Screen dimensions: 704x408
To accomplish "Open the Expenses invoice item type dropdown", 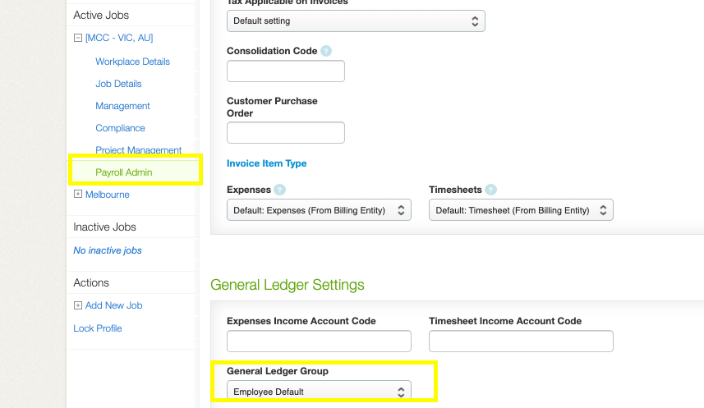I will pyautogui.click(x=319, y=210).
